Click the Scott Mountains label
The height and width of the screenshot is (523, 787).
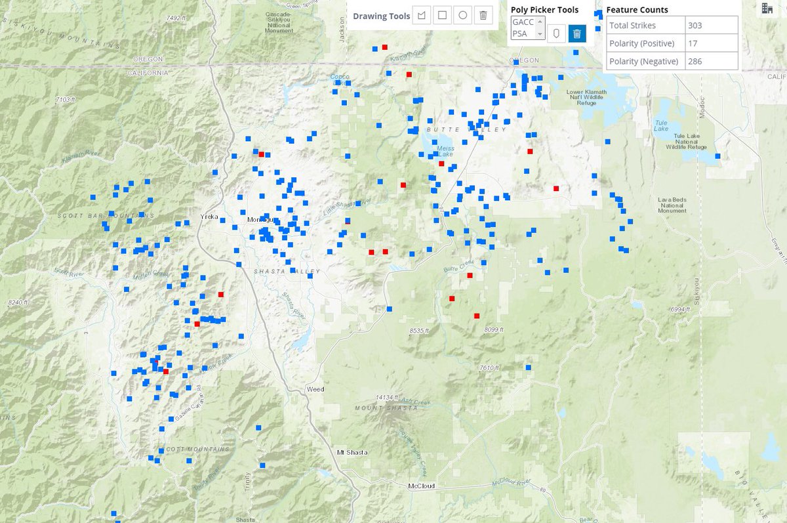click(195, 450)
